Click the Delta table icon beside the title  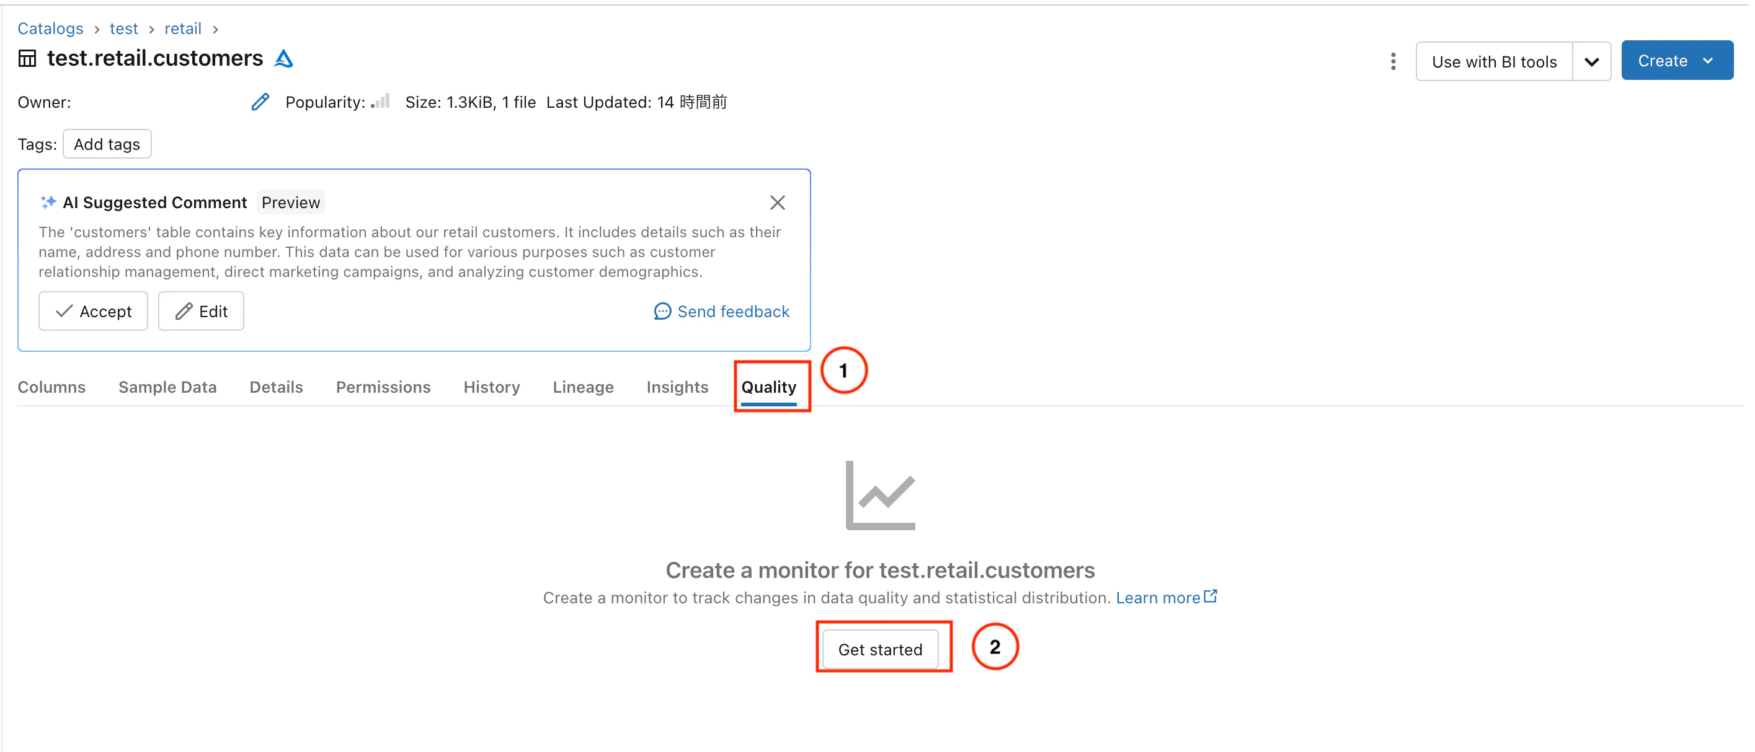coord(283,59)
